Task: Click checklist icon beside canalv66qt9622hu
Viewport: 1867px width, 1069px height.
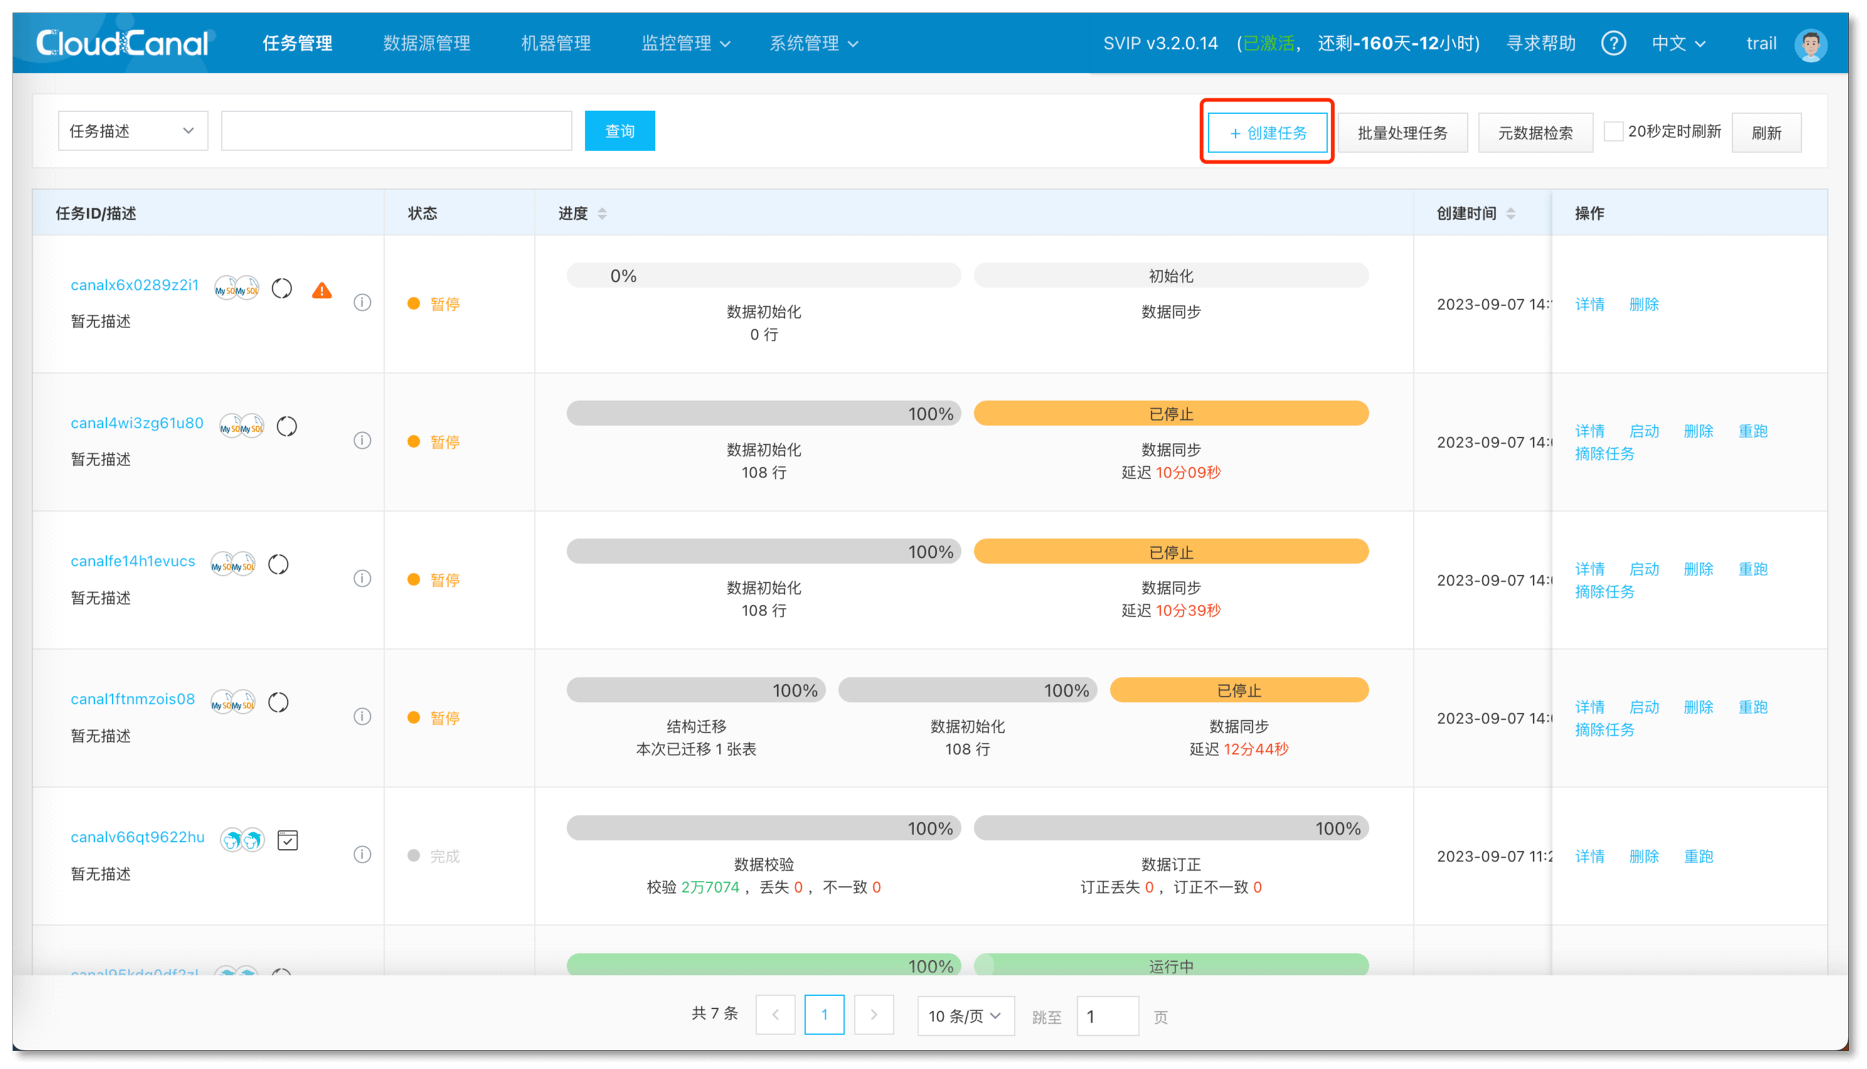Action: (x=287, y=840)
